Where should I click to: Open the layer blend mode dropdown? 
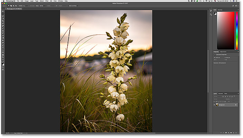(219, 99)
